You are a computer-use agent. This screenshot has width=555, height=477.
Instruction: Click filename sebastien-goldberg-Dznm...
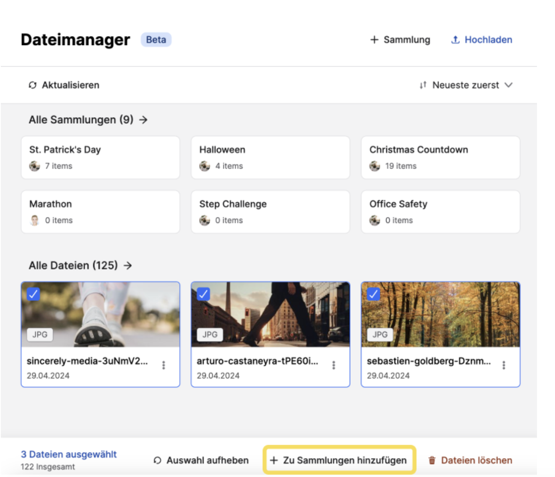pyautogui.click(x=429, y=361)
